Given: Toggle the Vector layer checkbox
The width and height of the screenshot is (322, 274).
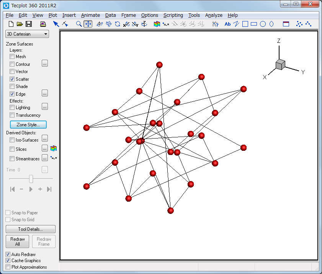Looking at the screenshot, I should coord(12,72).
